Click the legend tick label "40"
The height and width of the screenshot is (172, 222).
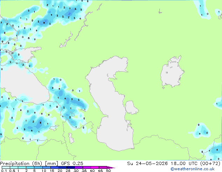click(x=92, y=171)
